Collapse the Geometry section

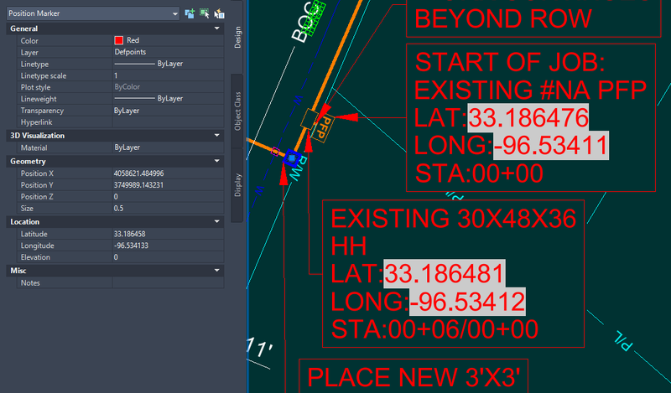217,161
